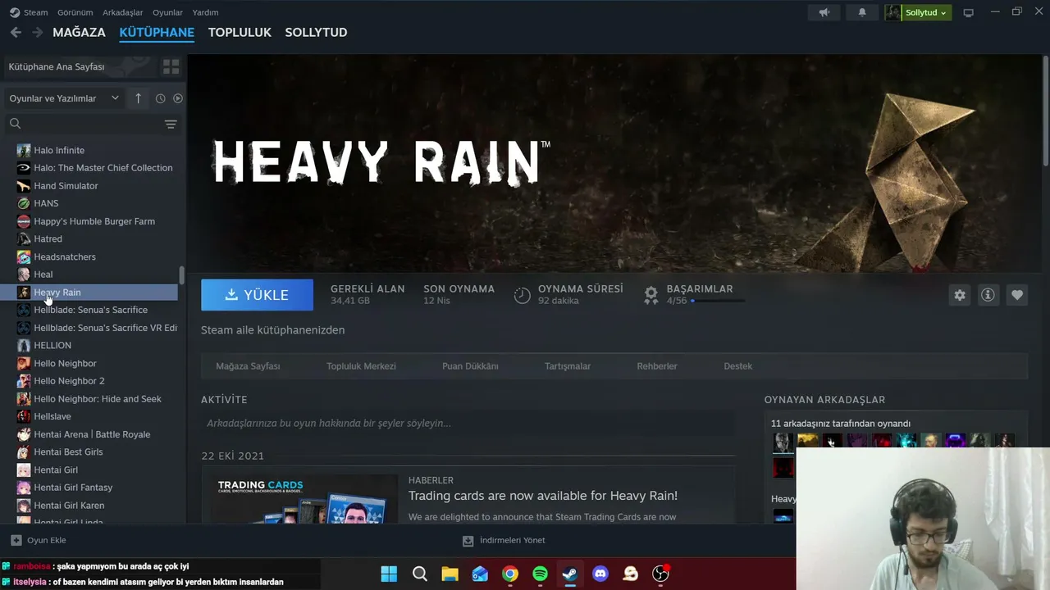Viewport: 1050px width, 590px height.
Task: Open File Explorer from taskbar
Action: pyautogui.click(x=450, y=574)
